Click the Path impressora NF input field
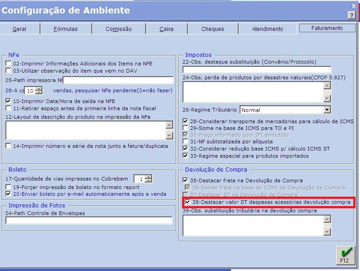 [117, 80]
